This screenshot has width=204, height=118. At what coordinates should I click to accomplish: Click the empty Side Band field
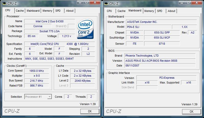coord(147,88)
